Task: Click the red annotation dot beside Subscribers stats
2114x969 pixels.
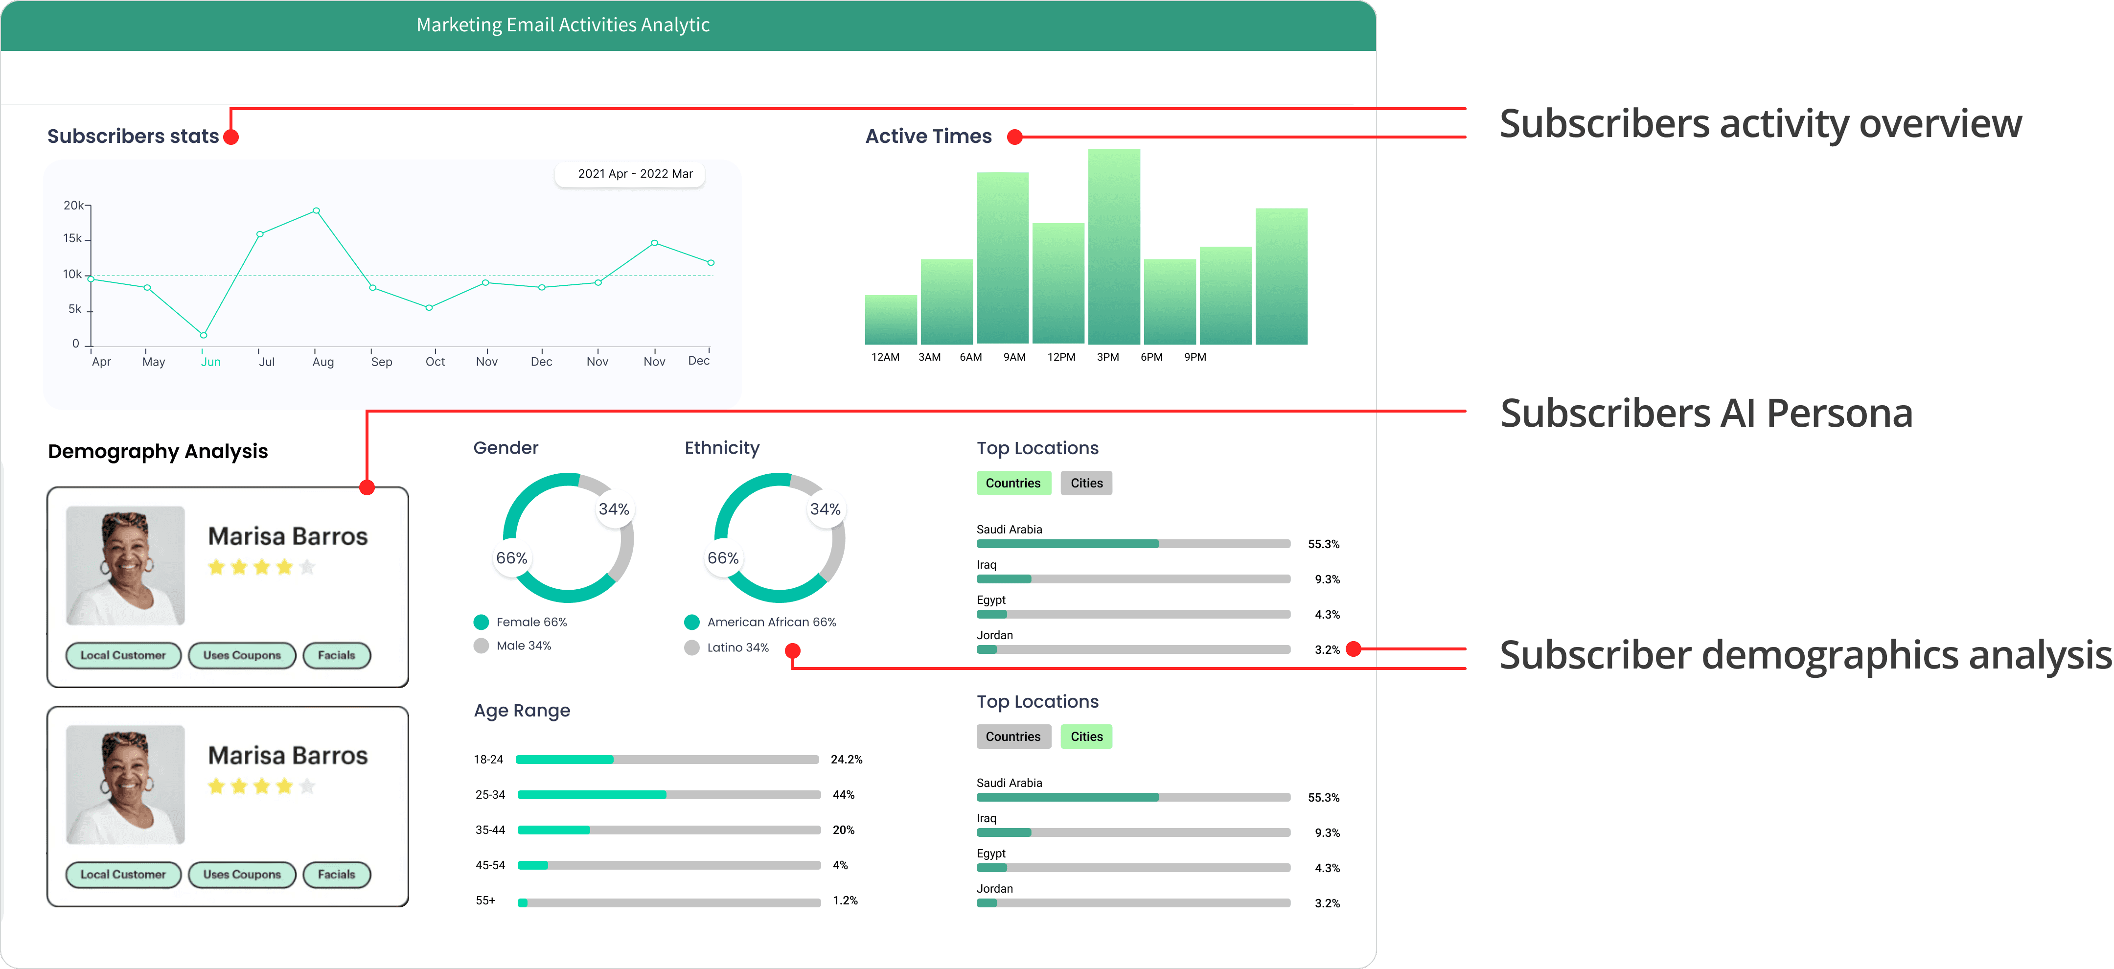Action: tap(231, 137)
